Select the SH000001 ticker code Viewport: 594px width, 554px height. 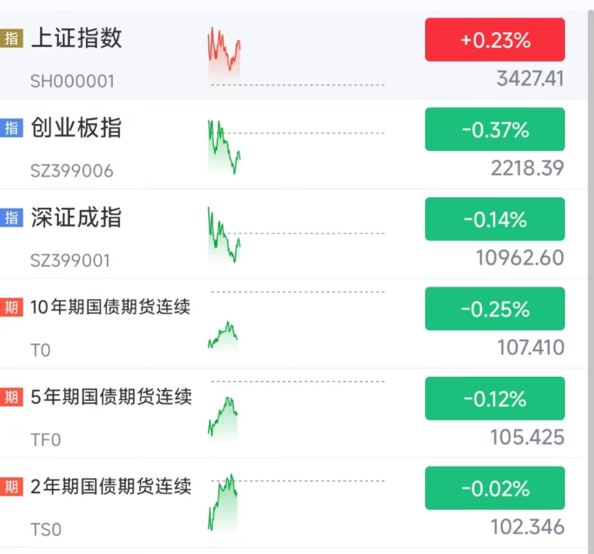pyautogui.click(x=71, y=80)
